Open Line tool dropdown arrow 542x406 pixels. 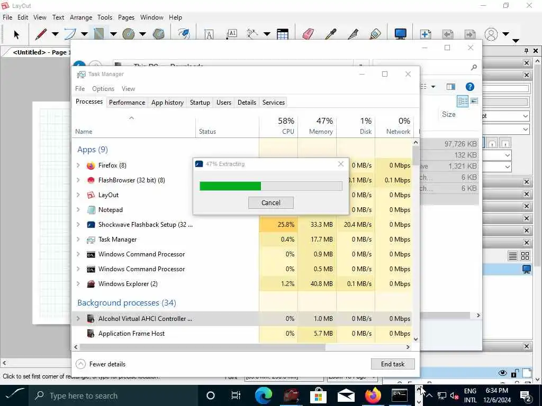click(55, 34)
